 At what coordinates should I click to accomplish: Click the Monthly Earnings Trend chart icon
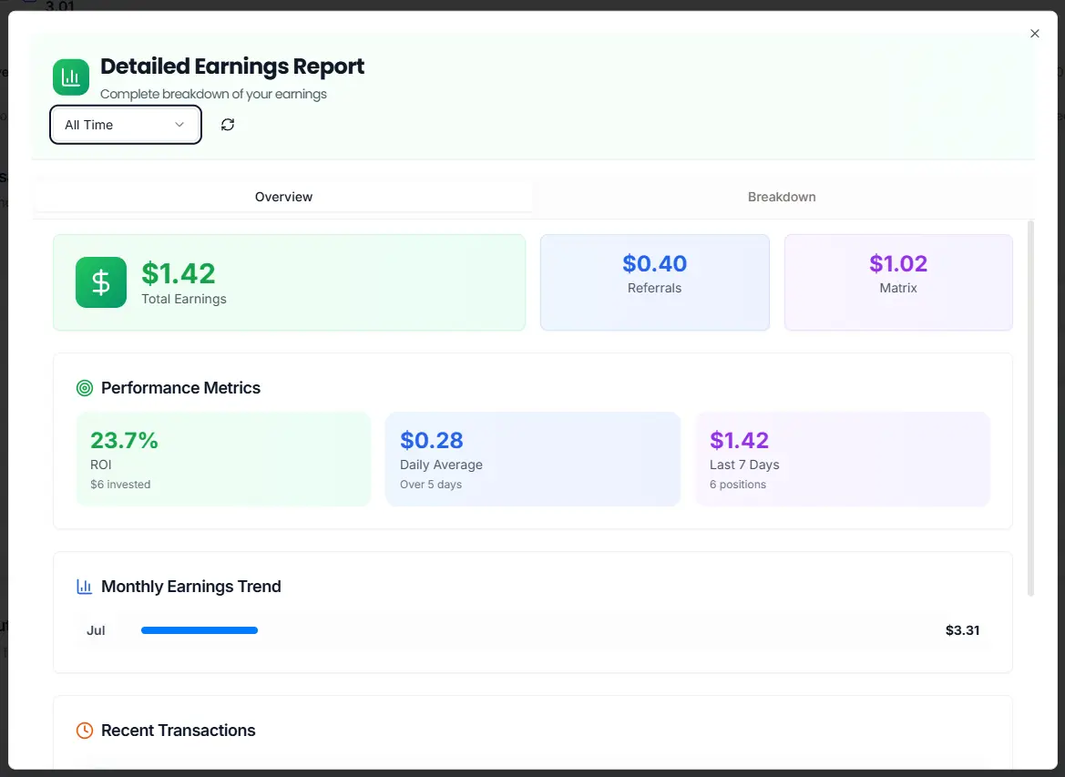tap(84, 586)
